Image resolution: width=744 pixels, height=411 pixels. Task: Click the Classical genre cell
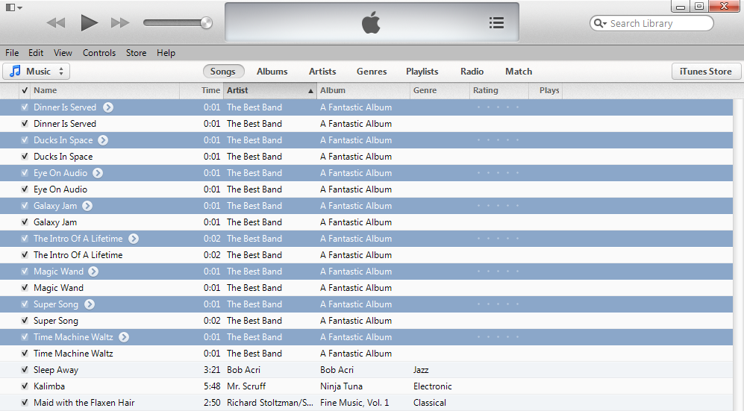tap(429, 403)
